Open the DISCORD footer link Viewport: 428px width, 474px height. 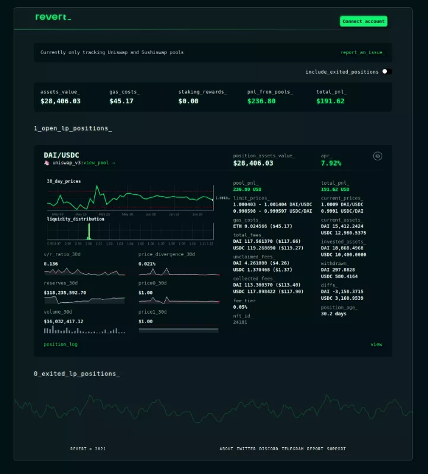click(x=268, y=449)
